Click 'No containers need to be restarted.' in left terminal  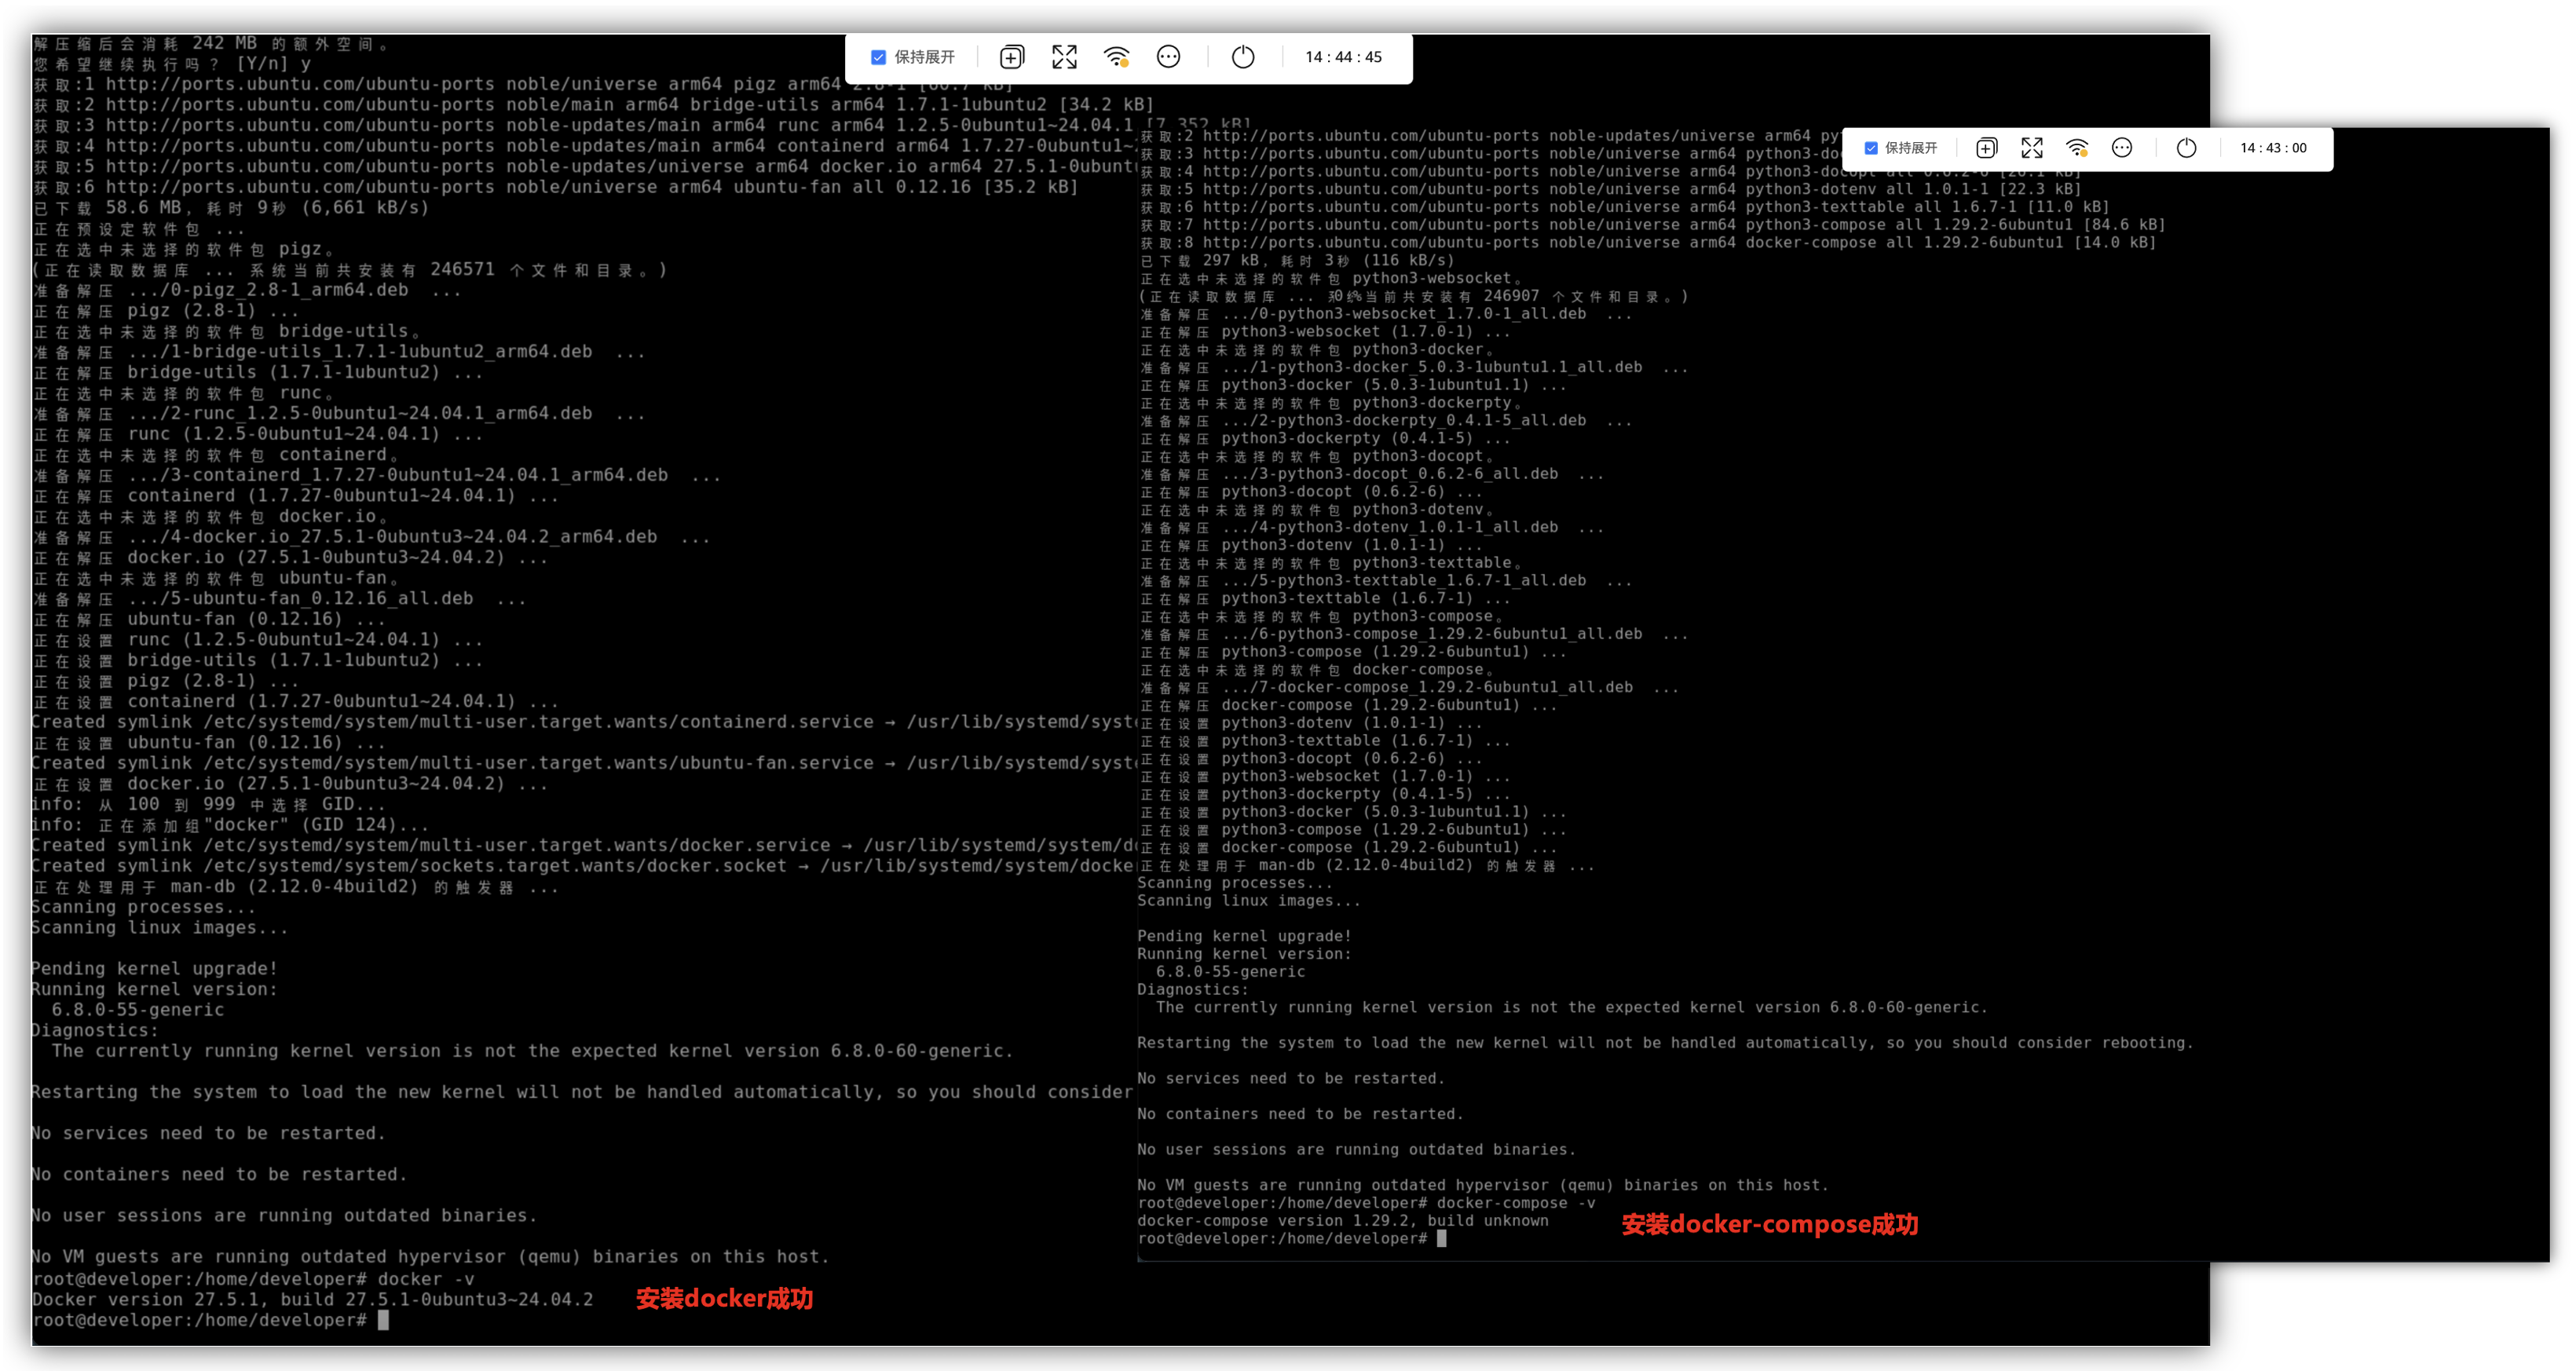coord(219,1174)
